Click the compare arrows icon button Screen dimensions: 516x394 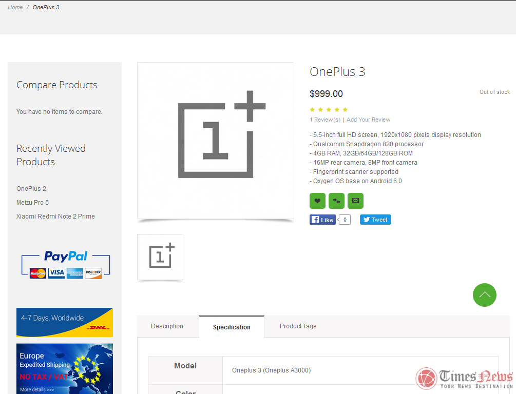(x=336, y=201)
